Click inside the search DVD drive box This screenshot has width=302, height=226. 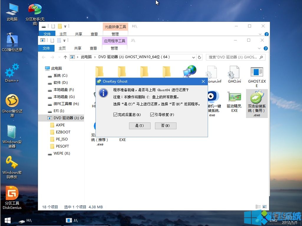tap(234, 57)
